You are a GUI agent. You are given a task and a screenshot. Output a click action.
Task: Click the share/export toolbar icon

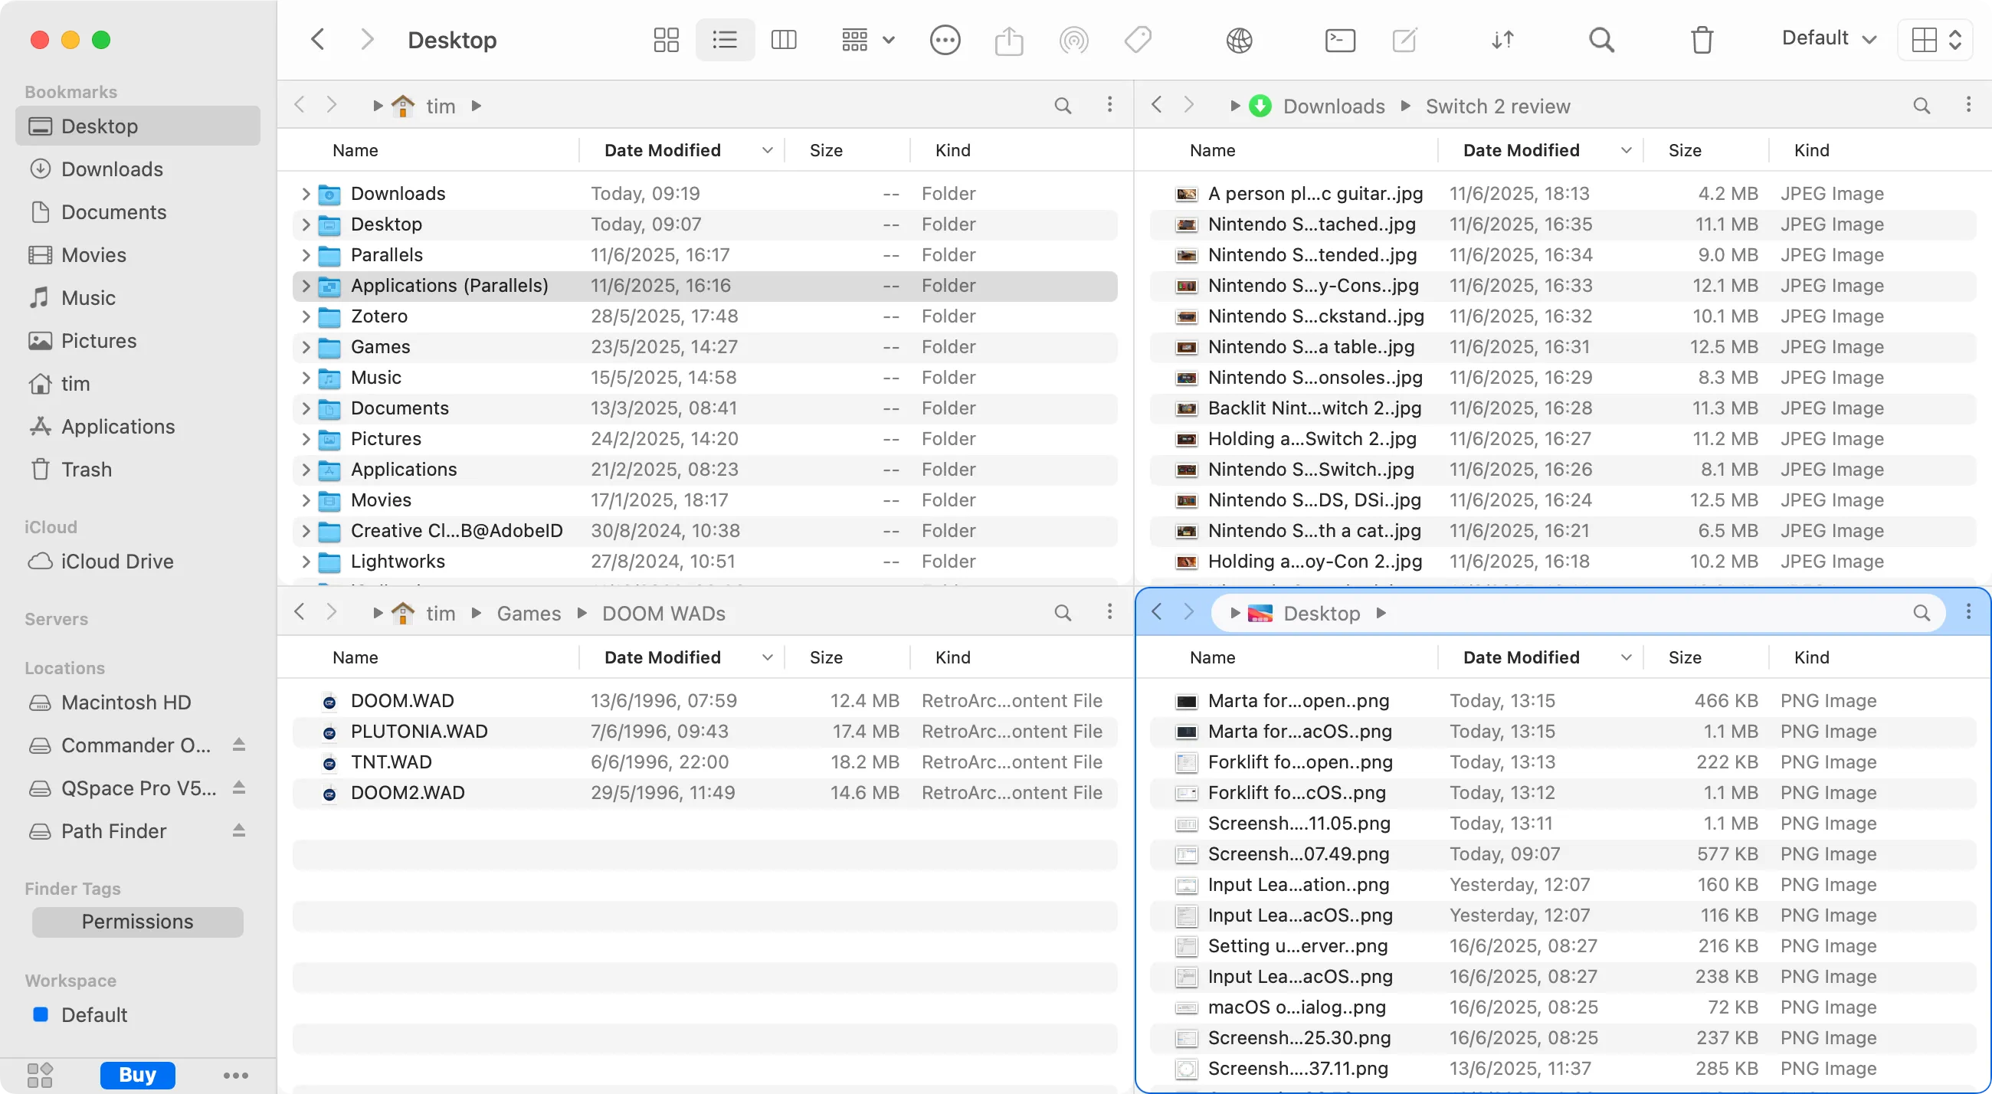click(x=1009, y=39)
